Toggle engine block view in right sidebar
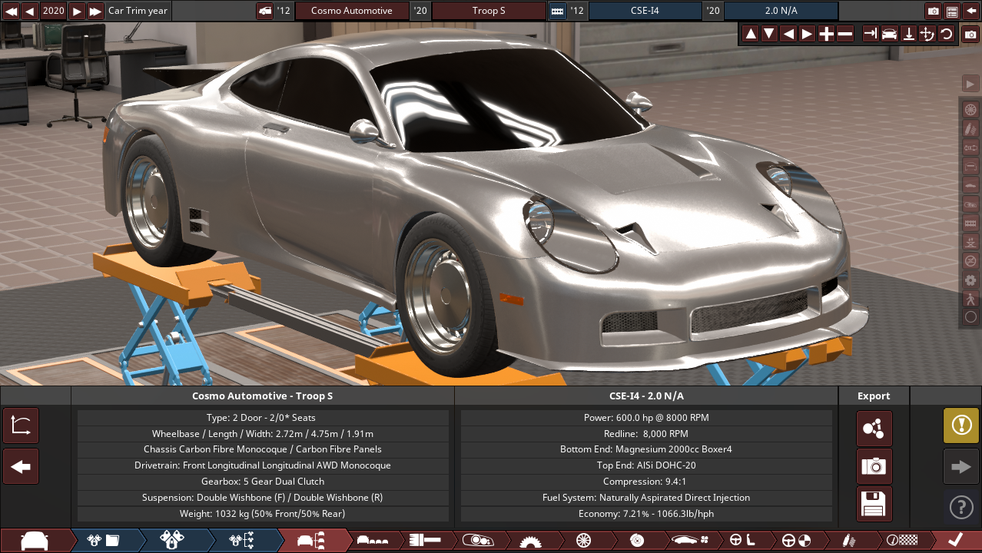The height and width of the screenshot is (553, 982). coord(970,223)
